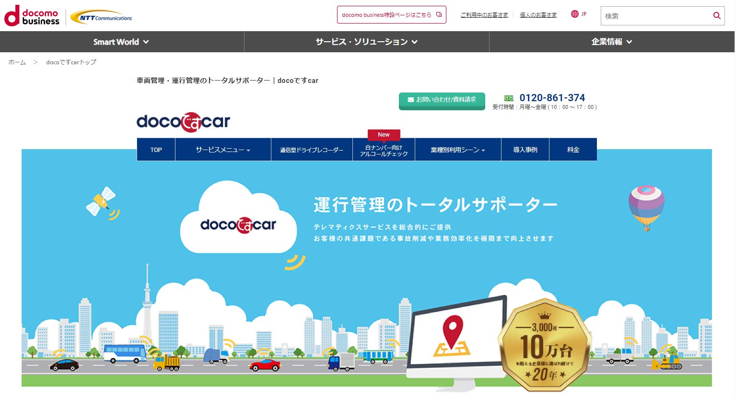Click the 車両管理・運行管理 page heading
The height and width of the screenshot is (397, 735).
point(227,81)
